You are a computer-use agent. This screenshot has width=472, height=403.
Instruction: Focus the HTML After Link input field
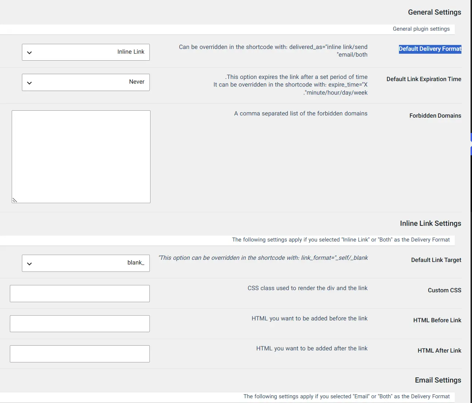tap(80, 354)
